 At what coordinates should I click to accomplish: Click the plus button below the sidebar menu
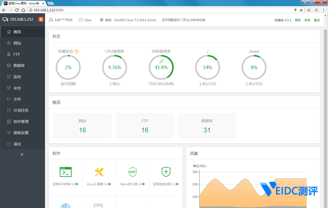(x=22, y=154)
